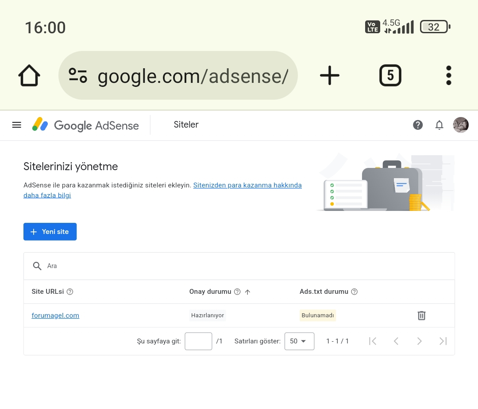Click help icon beside 'Site URLsi'

point(70,292)
